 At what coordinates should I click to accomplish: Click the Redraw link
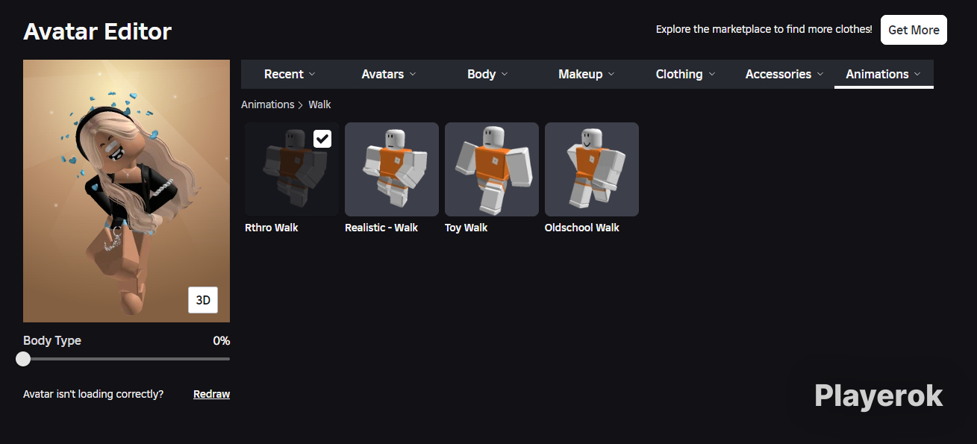211,394
